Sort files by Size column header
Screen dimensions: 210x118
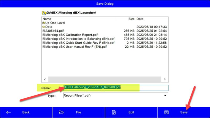tap(131, 19)
